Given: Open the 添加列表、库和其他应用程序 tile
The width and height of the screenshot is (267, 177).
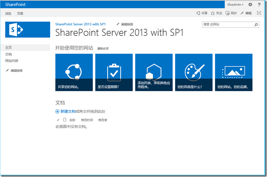Looking at the screenshot, I should (154, 72).
